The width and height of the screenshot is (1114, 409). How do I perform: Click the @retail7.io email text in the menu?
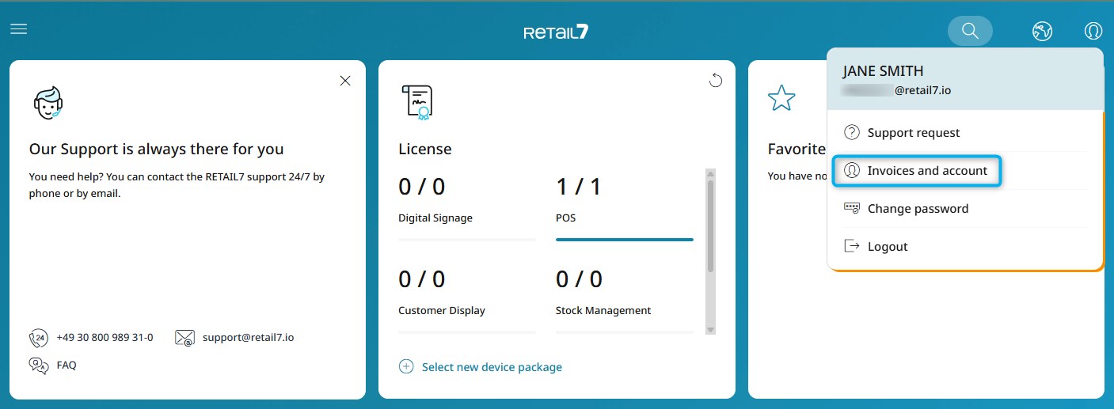coord(923,90)
